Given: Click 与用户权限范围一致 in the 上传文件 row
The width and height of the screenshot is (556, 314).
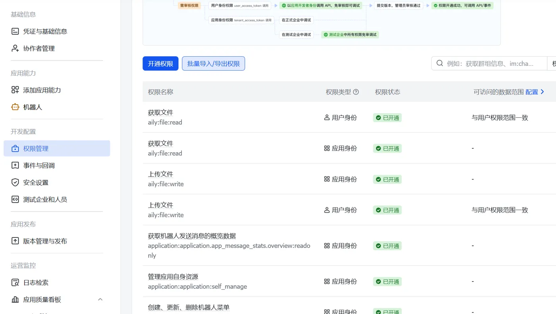Looking at the screenshot, I should coord(500,210).
